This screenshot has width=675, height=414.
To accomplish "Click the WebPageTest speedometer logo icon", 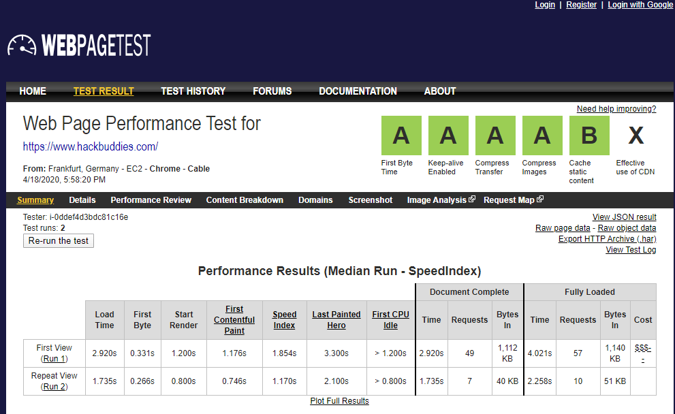I will pyautogui.click(x=22, y=45).
